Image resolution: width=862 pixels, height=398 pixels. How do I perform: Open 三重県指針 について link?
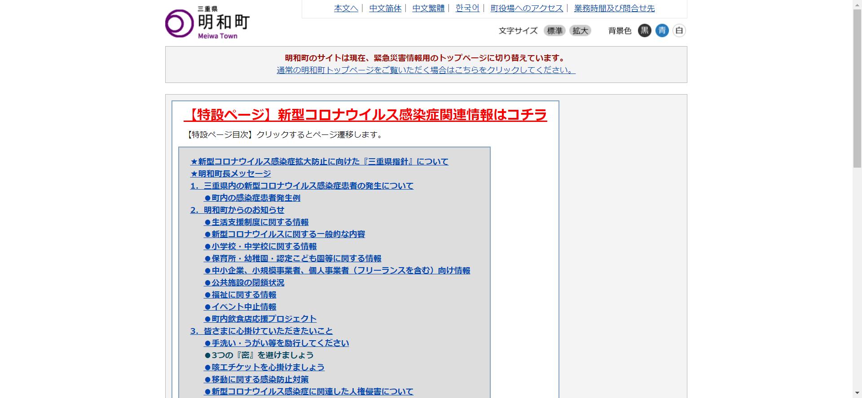[x=319, y=161]
